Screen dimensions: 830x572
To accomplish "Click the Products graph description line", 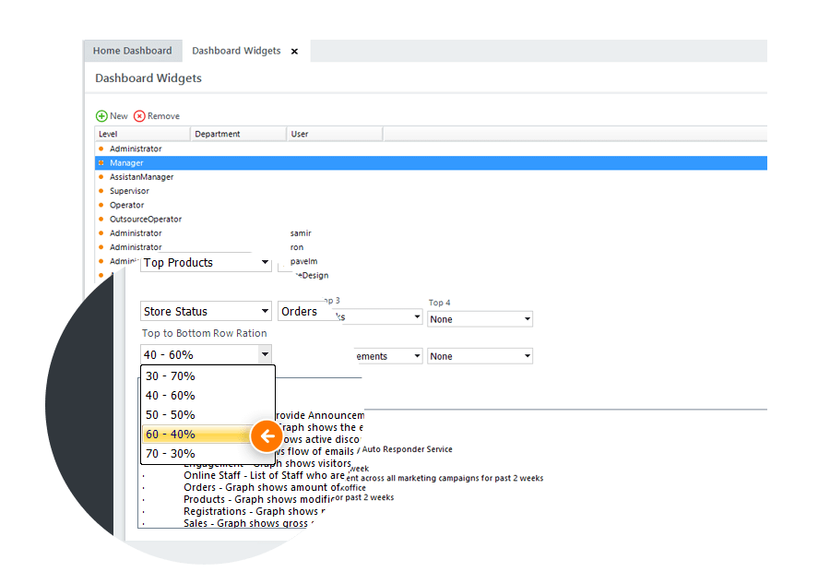I will [259, 499].
